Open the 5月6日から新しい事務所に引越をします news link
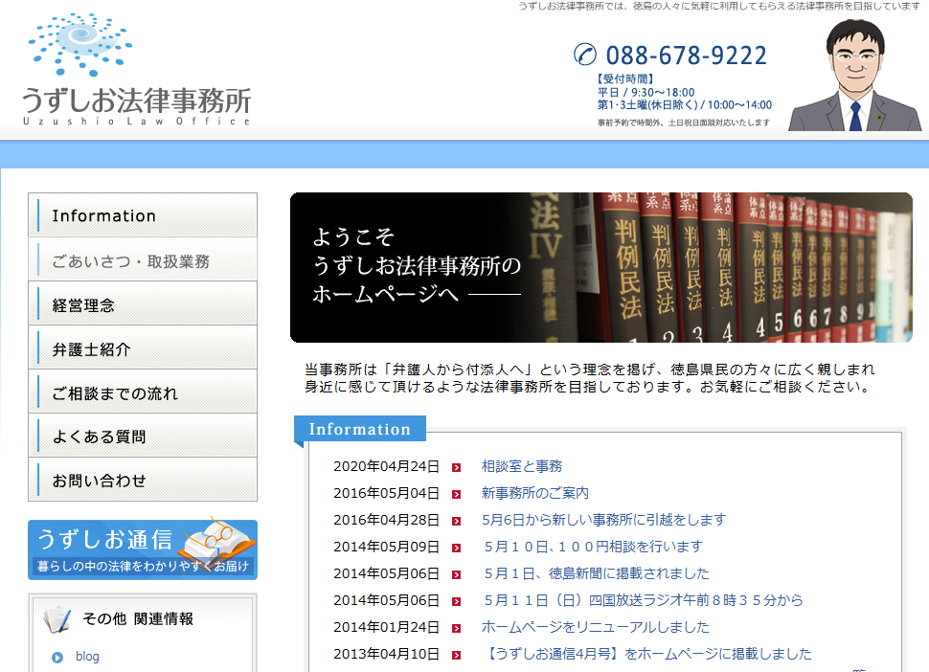The width and height of the screenshot is (929, 672). (x=603, y=520)
